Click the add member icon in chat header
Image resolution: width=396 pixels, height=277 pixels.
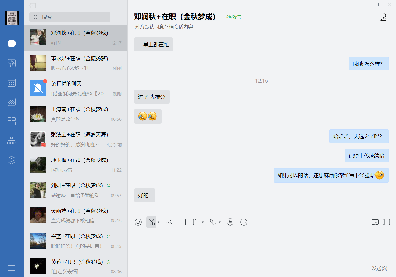384,17
